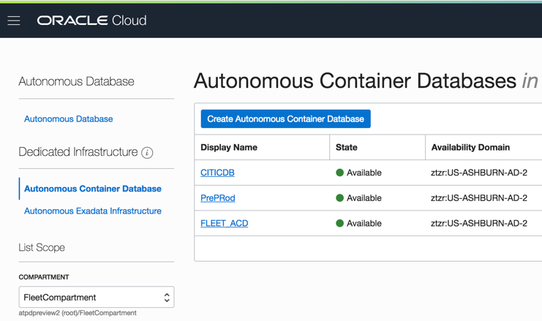
Task: Click the atpdpreview2 (root)/FleetCompartment path text
Action: click(x=78, y=313)
